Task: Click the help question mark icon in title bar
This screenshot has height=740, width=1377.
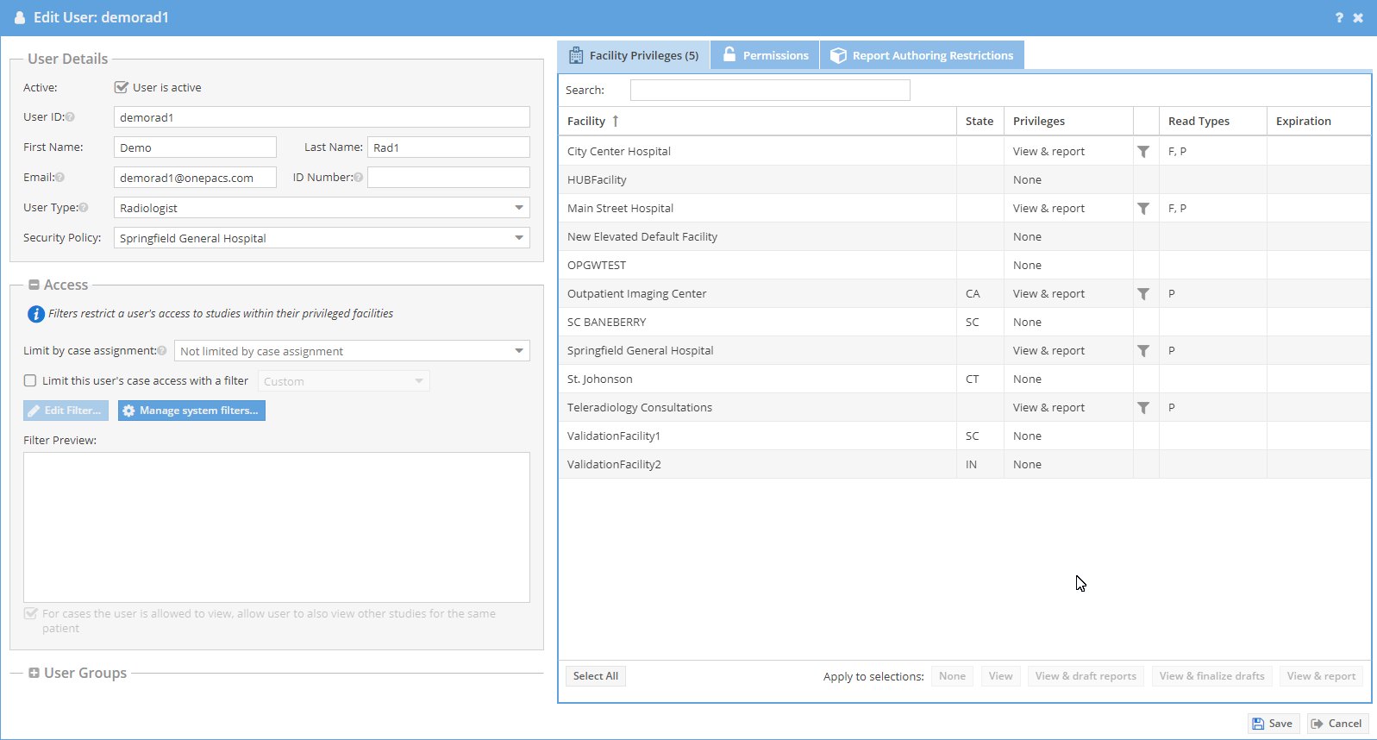Action: click(1339, 17)
